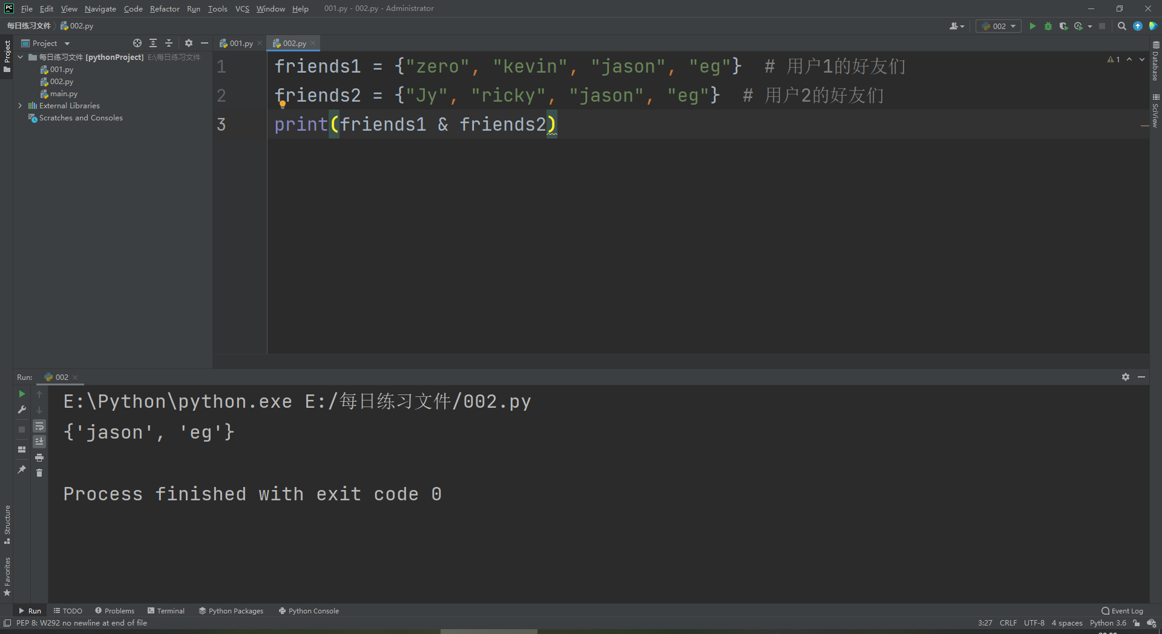Open the Refactor menu
The width and height of the screenshot is (1162, 634).
pos(165,8)
